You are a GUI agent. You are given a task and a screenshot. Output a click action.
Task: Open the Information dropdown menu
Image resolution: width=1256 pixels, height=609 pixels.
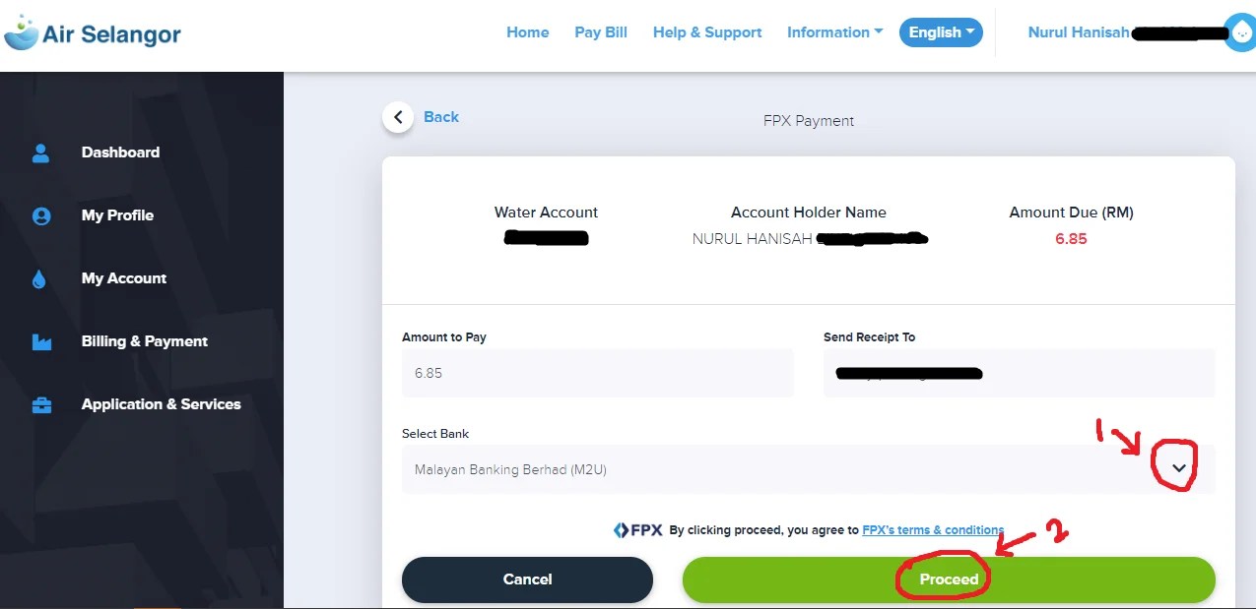pyautogui.click(x=833, y=31)
